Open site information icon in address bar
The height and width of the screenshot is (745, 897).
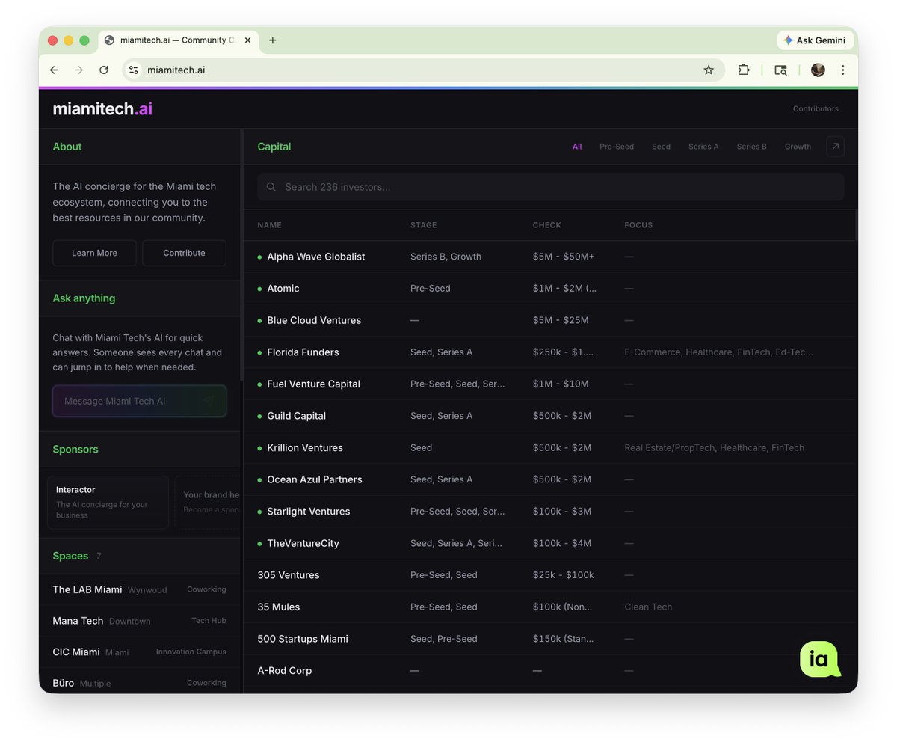134,70
